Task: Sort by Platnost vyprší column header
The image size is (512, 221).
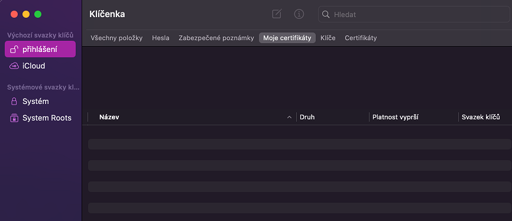Action: pyautogui.click(x=413, y=117)
